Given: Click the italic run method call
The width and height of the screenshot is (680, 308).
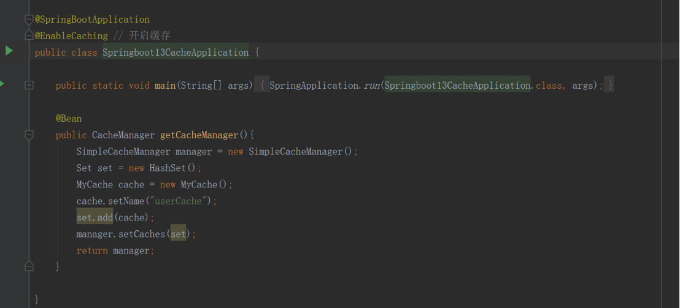Looking at the screenshot, I should (x=372, y=85).
